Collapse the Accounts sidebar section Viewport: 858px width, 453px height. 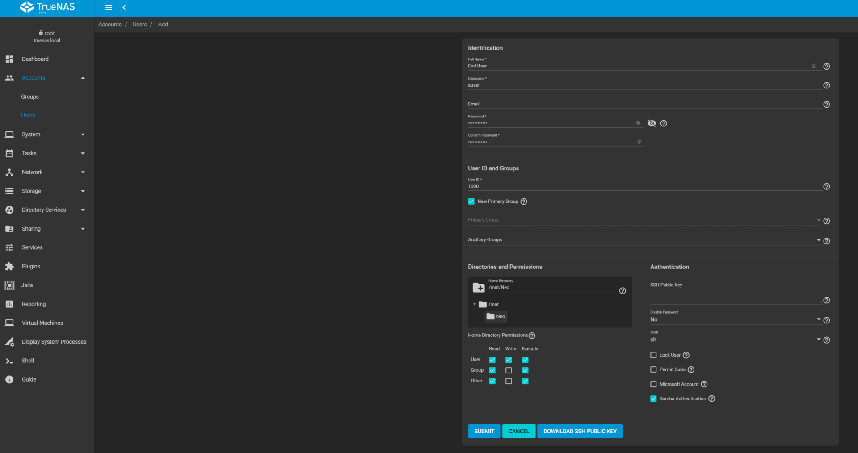click(x=83, y=78)
